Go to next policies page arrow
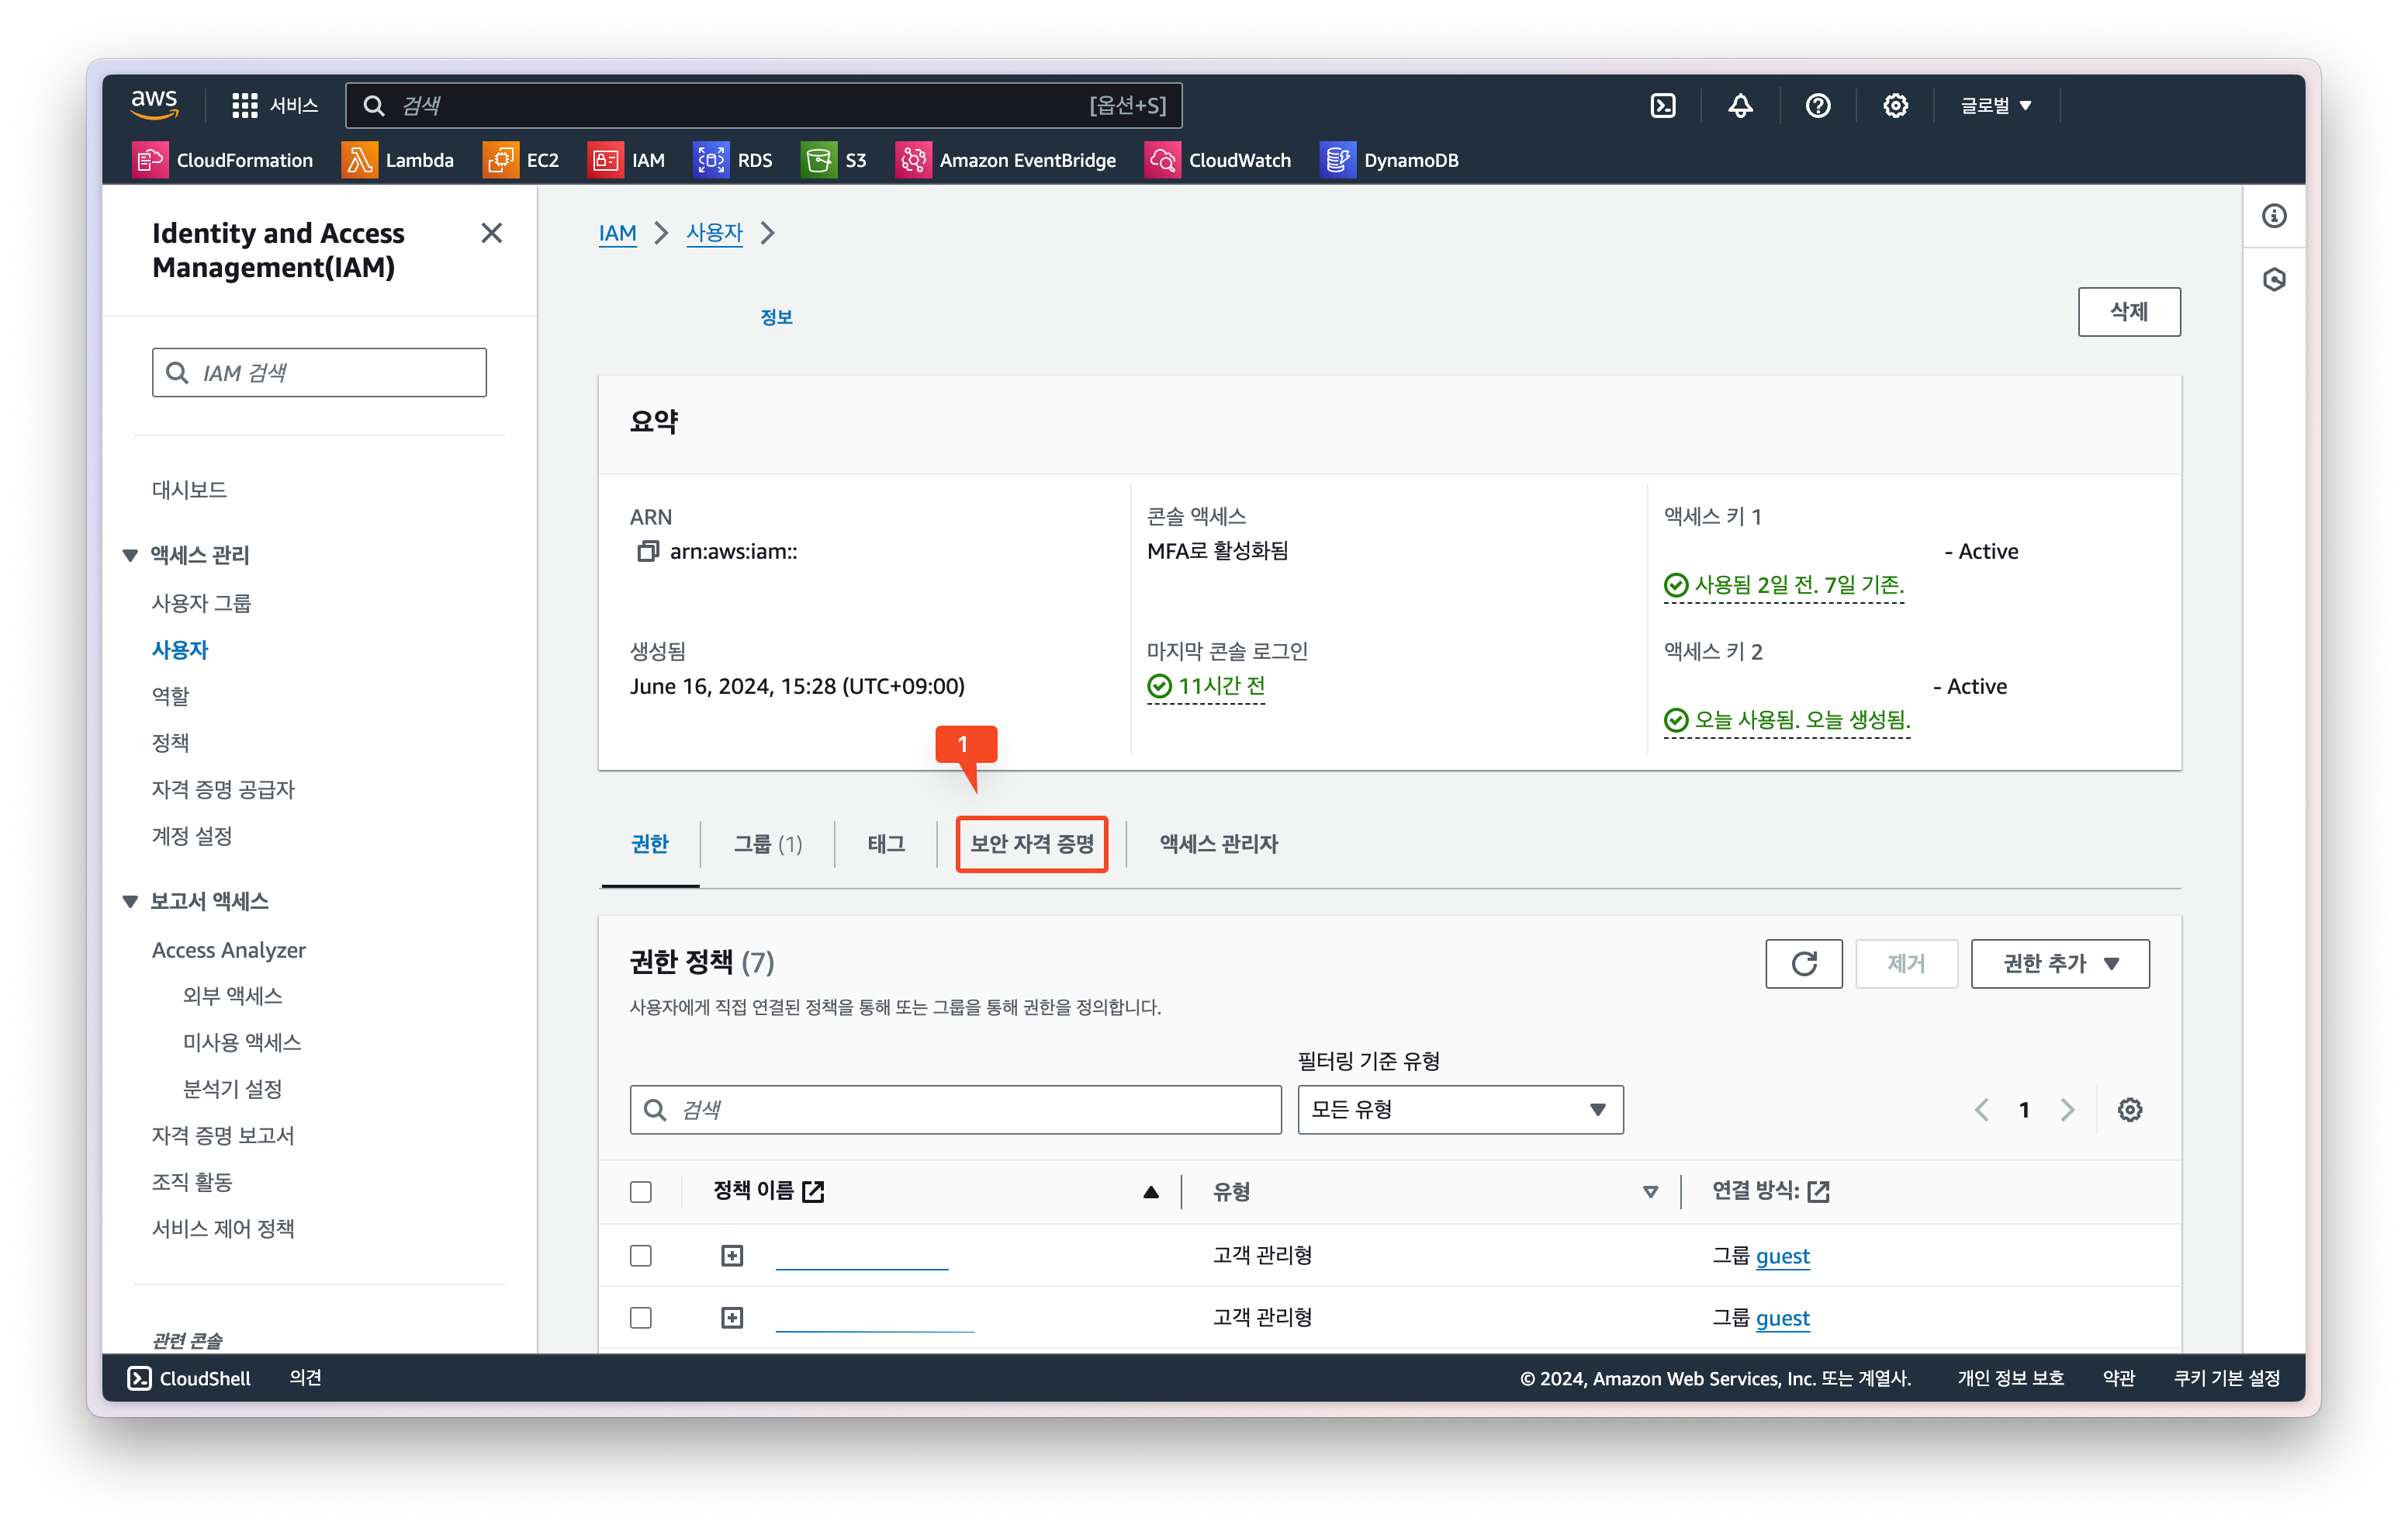Image resolution: width=2408 pixels, height=1532 pixels. tap(2067, 1109)
